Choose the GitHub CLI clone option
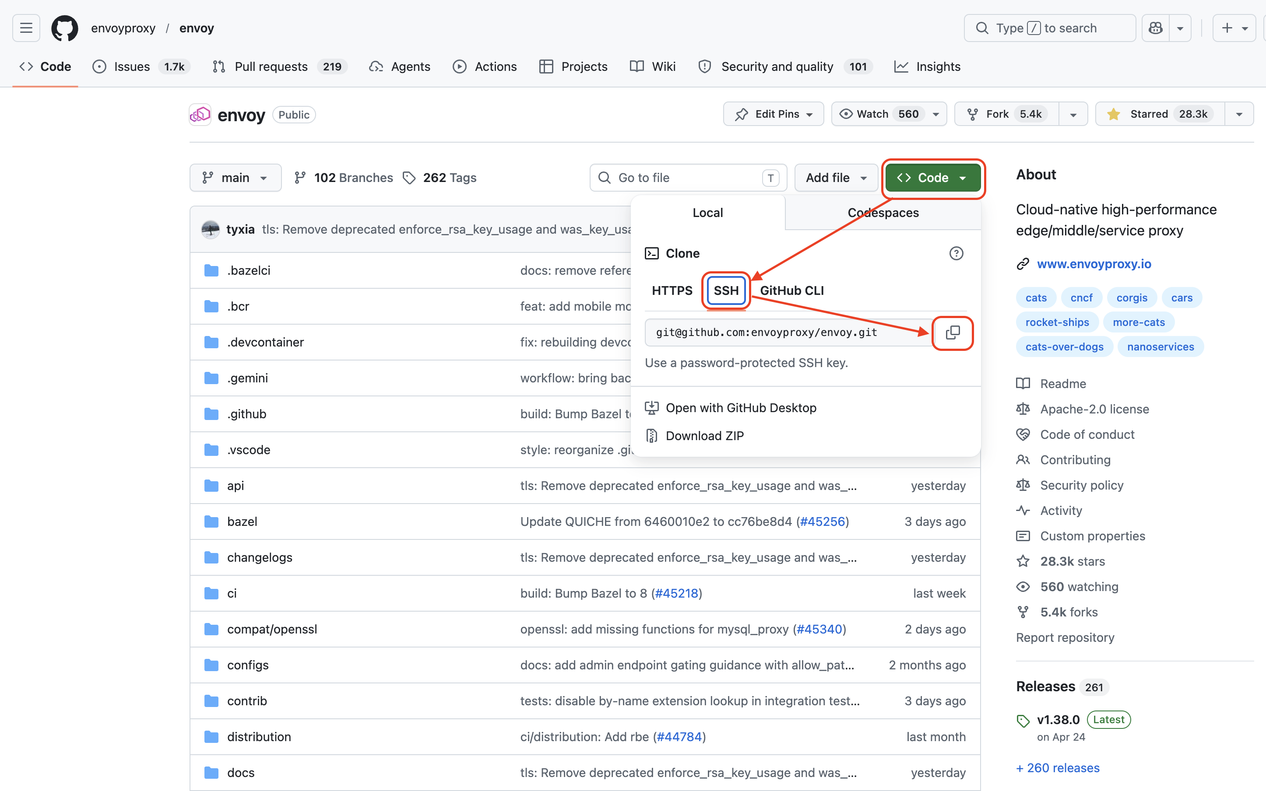 [792, 290]
